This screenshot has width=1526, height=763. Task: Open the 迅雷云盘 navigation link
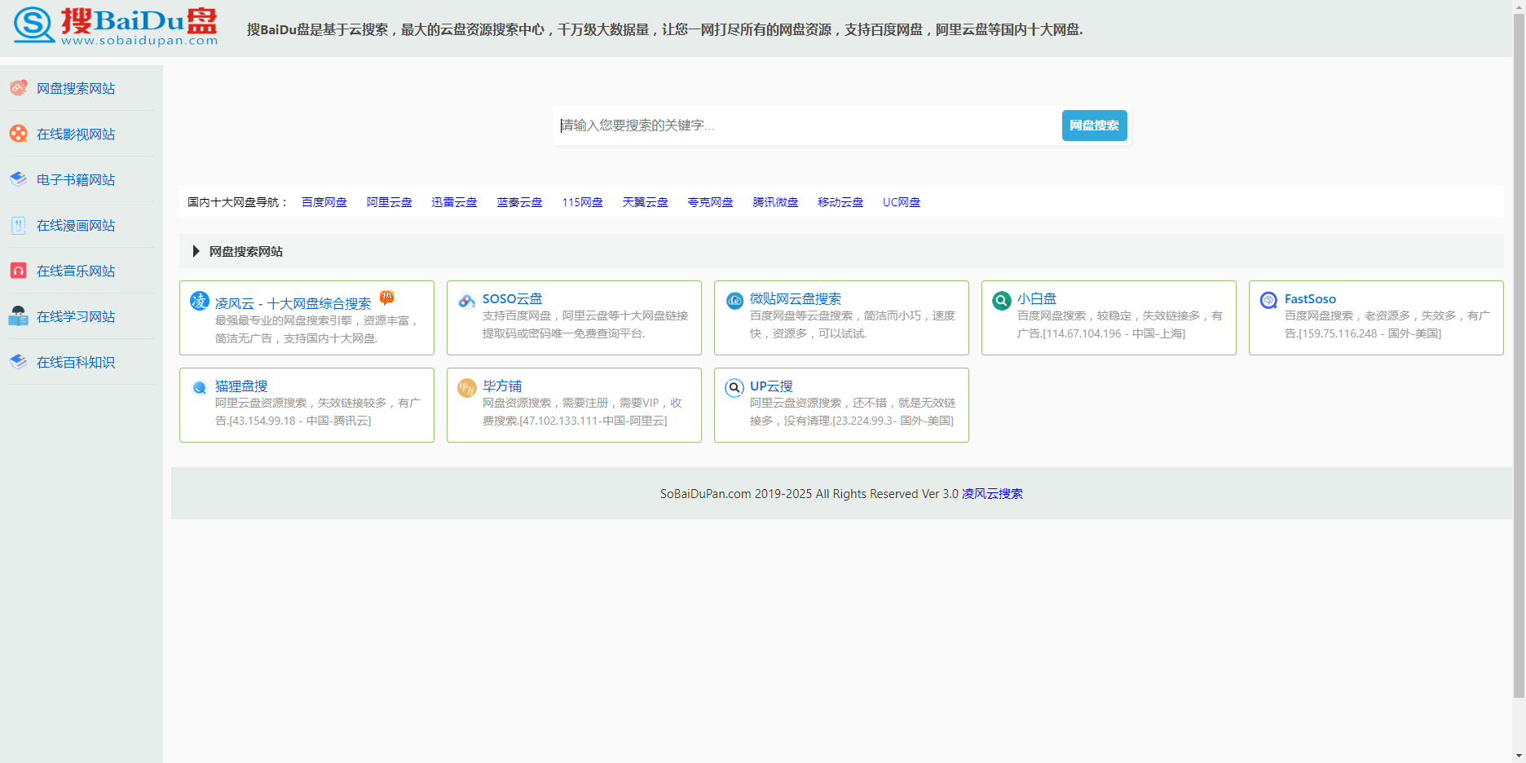[x=455, y=202]
